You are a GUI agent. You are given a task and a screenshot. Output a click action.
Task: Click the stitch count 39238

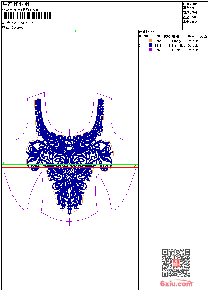(157, 45)
